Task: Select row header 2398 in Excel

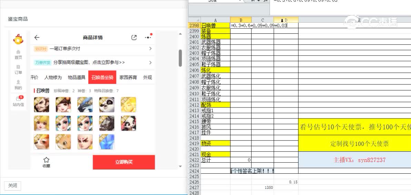Action: pyautogui.click(x=194, y=25)
